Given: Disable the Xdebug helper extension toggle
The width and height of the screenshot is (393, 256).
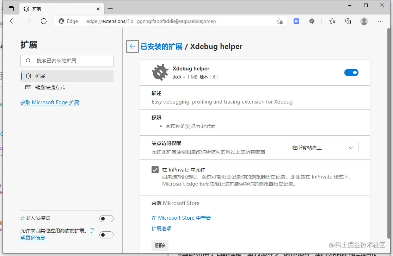Looking at the screenshot, I should point(351,73).
